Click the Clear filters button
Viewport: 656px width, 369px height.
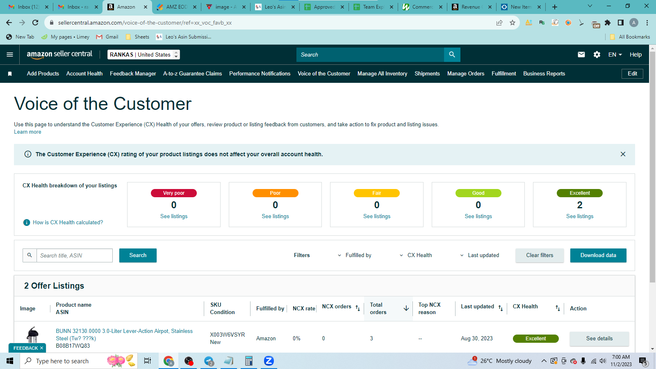pos(540,255)
